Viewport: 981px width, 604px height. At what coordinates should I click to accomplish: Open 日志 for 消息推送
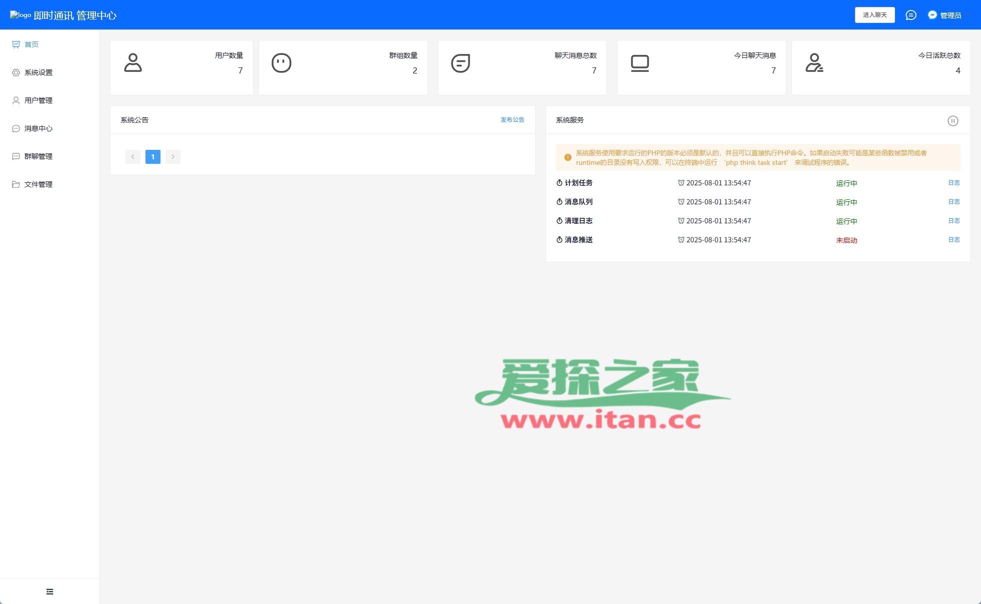point(954,240)
